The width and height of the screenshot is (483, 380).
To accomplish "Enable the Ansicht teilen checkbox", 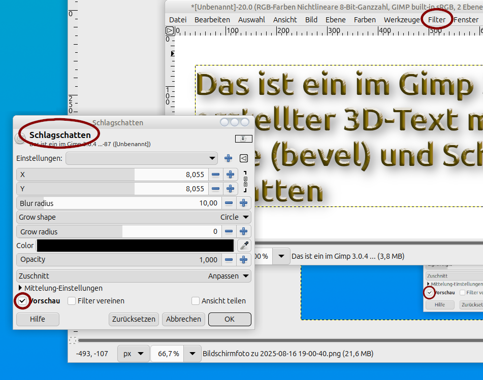I will [196, 301].
